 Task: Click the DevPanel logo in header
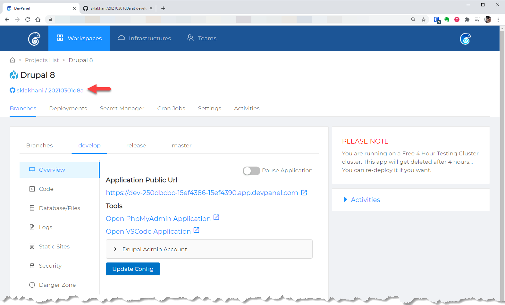[x=34, y=39]
